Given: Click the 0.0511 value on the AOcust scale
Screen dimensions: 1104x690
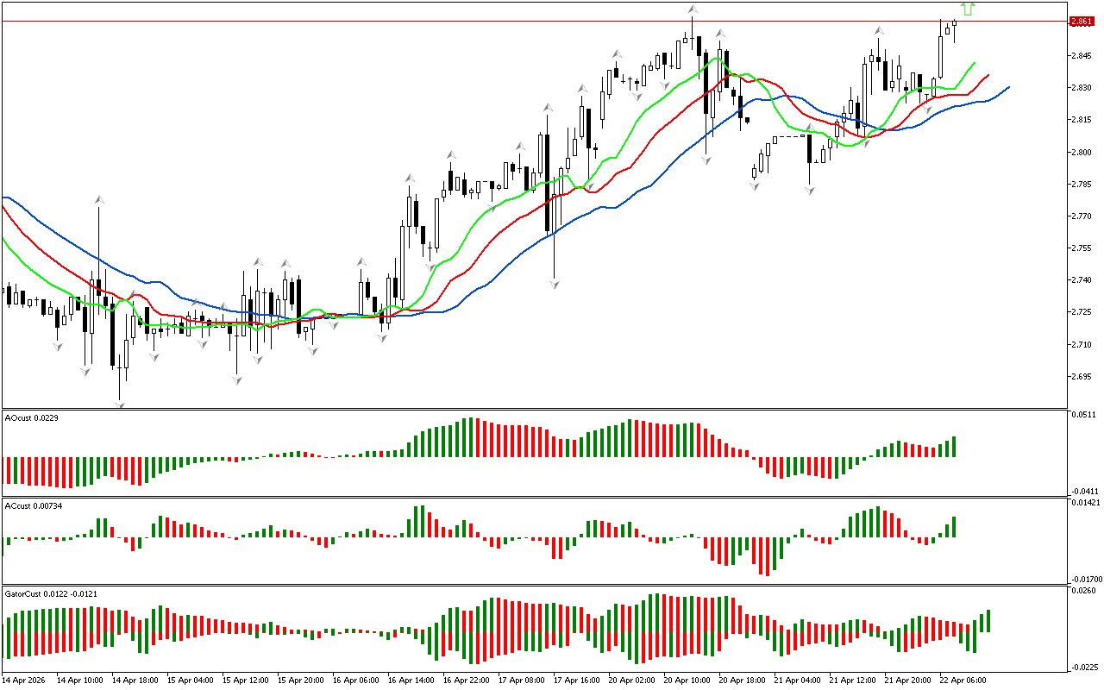Looking at the screenshot, I should [1082, 416].
